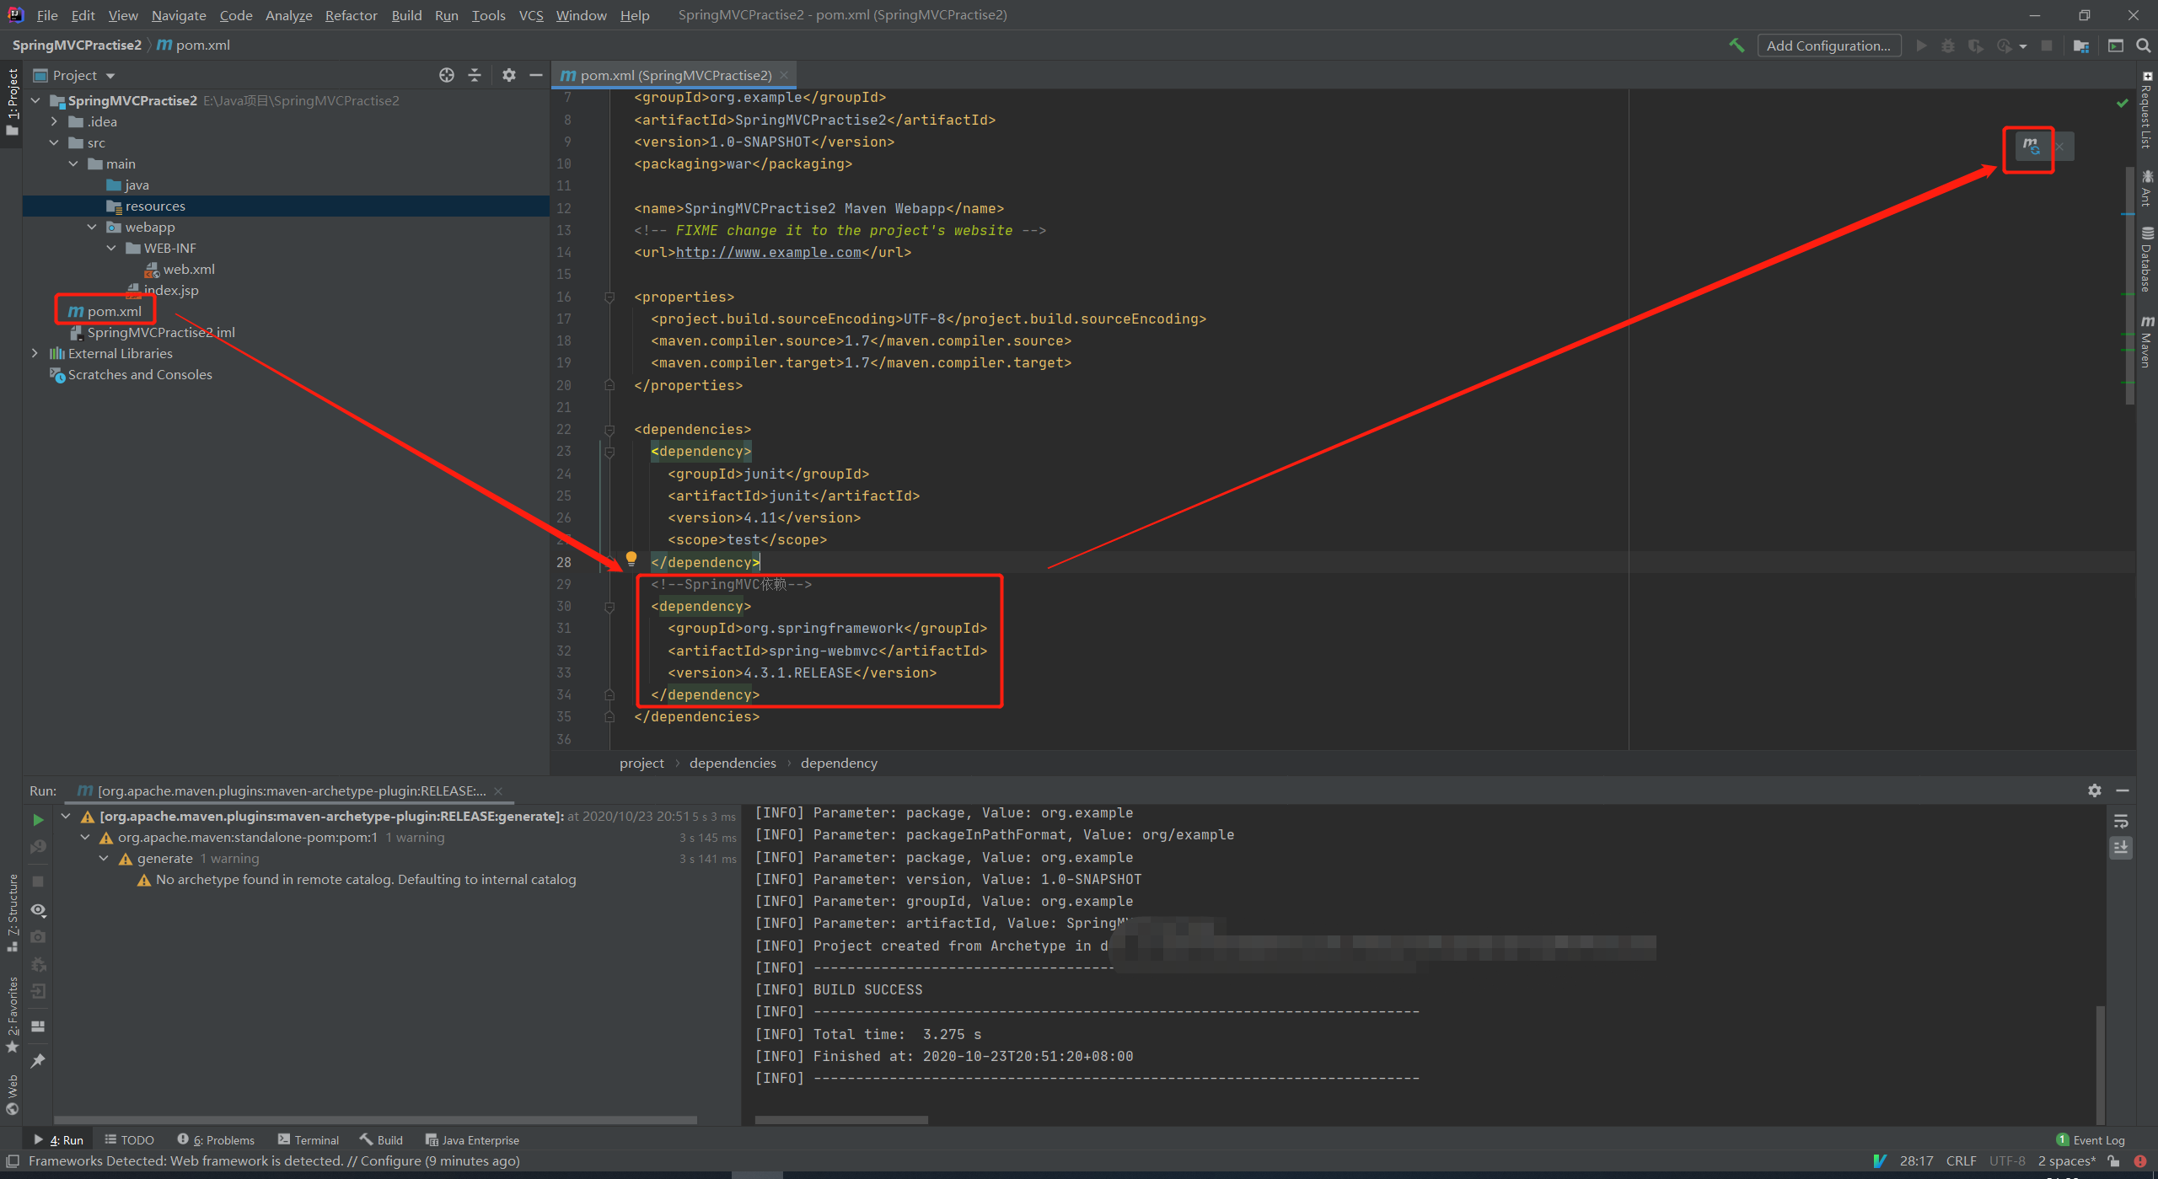Screen dimensions: 2158x1179
Task: Toggle soft-wrap in Run console output
Action: click(2121, 822)
